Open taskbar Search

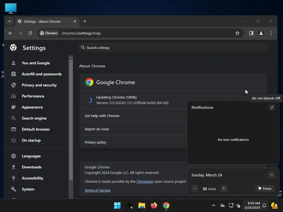(130, 205)
